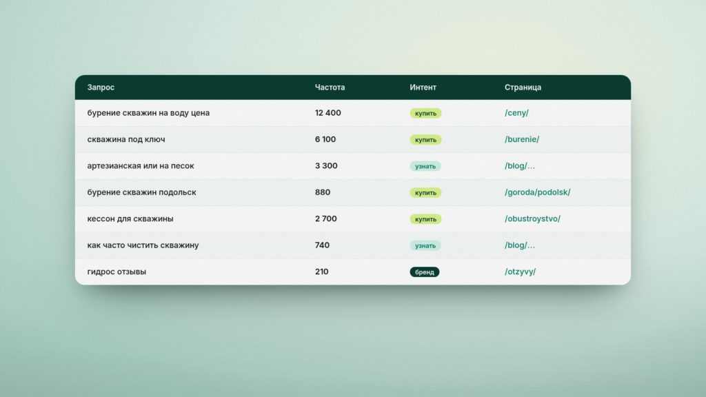706x397 pixels.
Task: Click /blog/… link in артезианская row
Action: point(520,166)
